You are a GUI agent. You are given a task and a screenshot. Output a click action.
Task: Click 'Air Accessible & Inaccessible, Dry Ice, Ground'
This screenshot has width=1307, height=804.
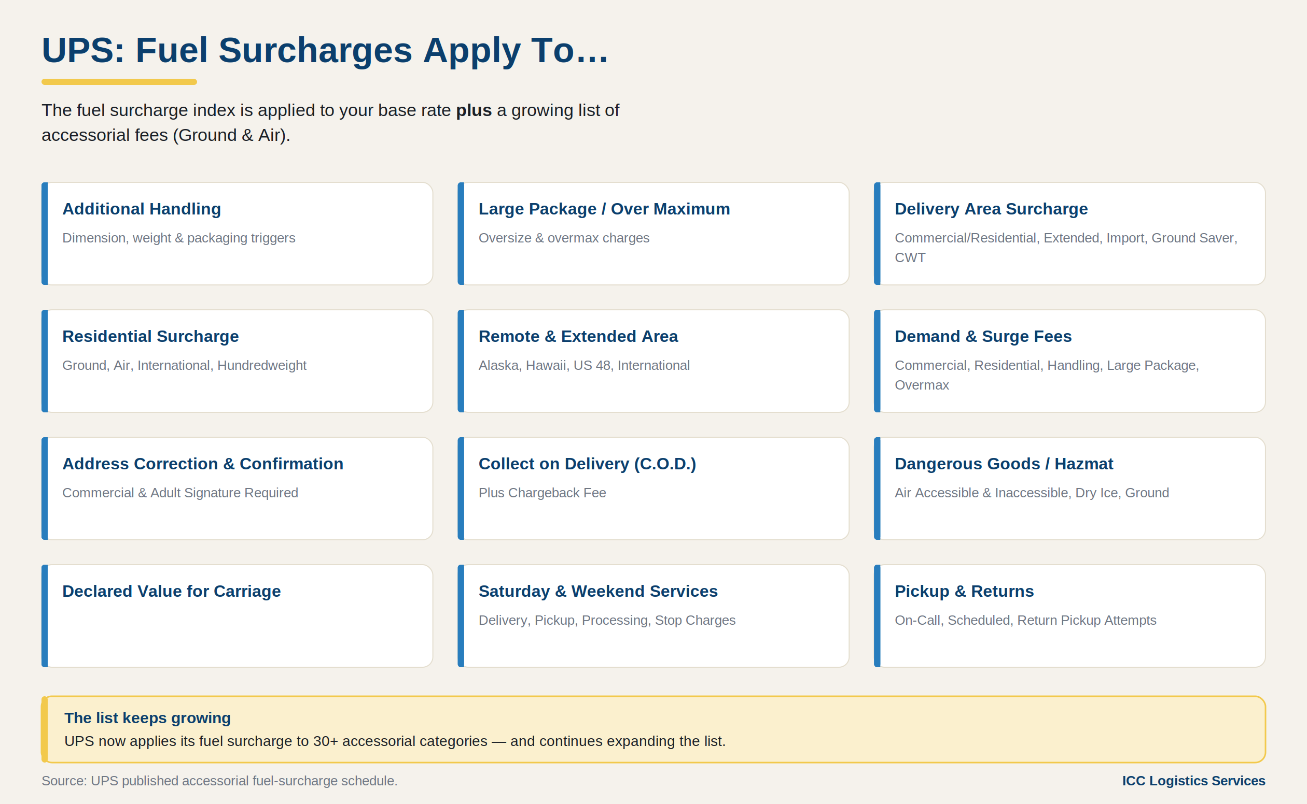(x=1032, y=493)
